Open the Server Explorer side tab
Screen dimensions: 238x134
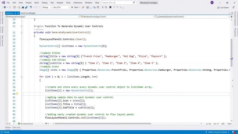tap(3, 18)
